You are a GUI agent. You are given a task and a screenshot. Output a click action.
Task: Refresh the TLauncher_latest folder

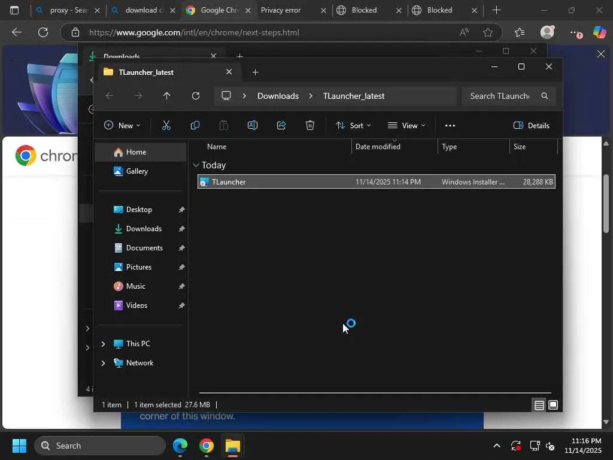pyautogui.click(x=196, y=96)
